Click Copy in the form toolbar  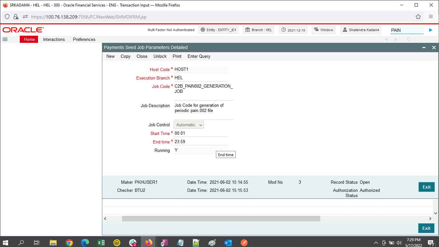126,56
